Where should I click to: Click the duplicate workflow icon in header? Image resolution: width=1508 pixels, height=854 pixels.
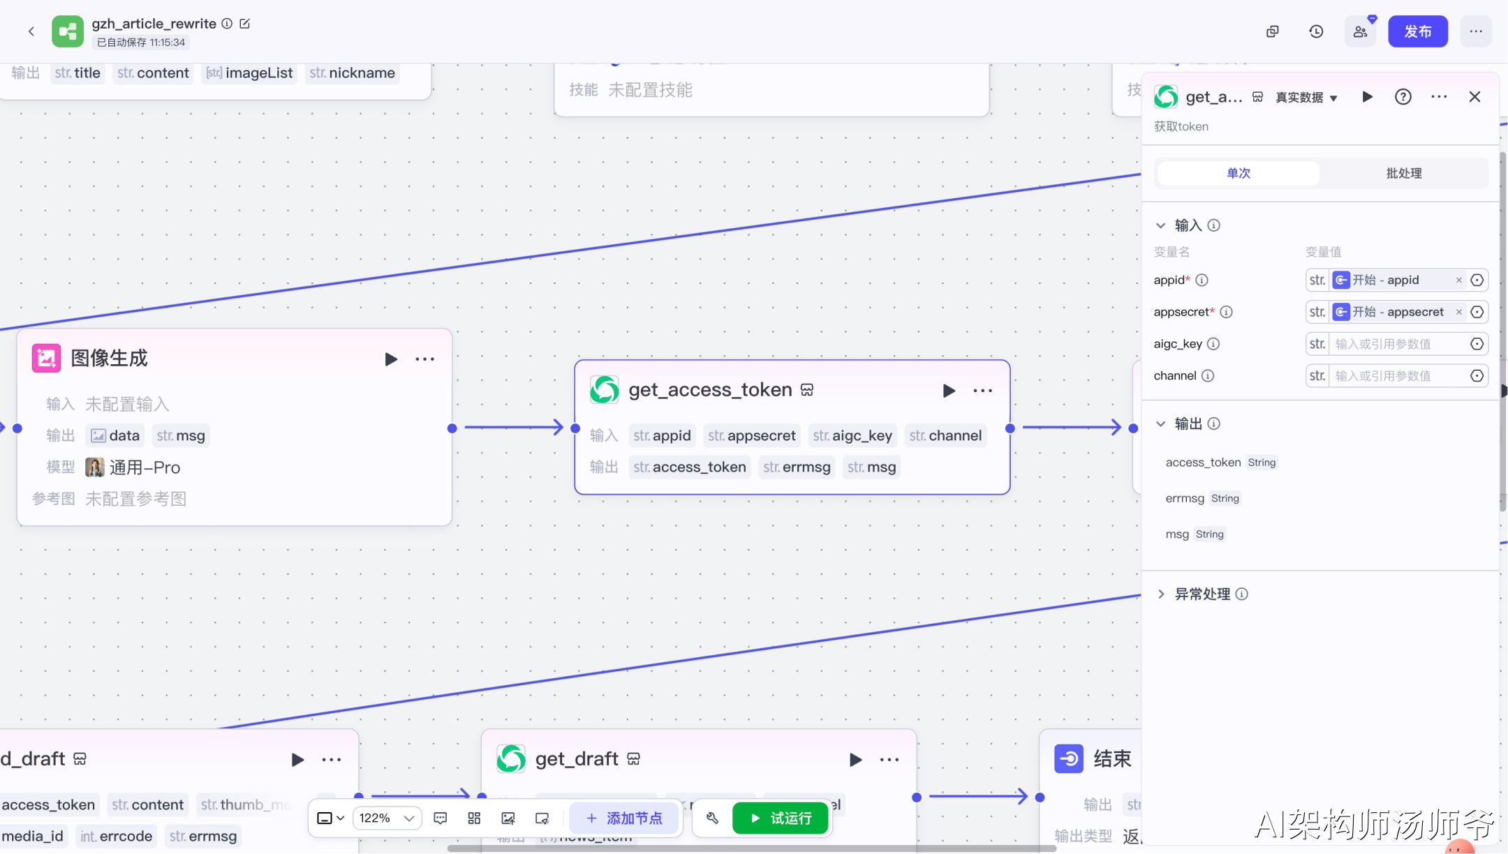point(1273,31)
